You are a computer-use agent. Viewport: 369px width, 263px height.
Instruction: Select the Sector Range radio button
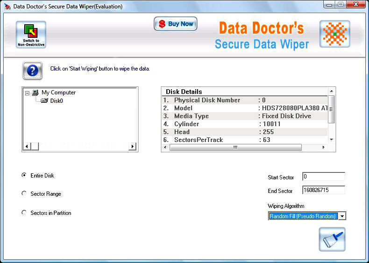(x=24, y=193)
